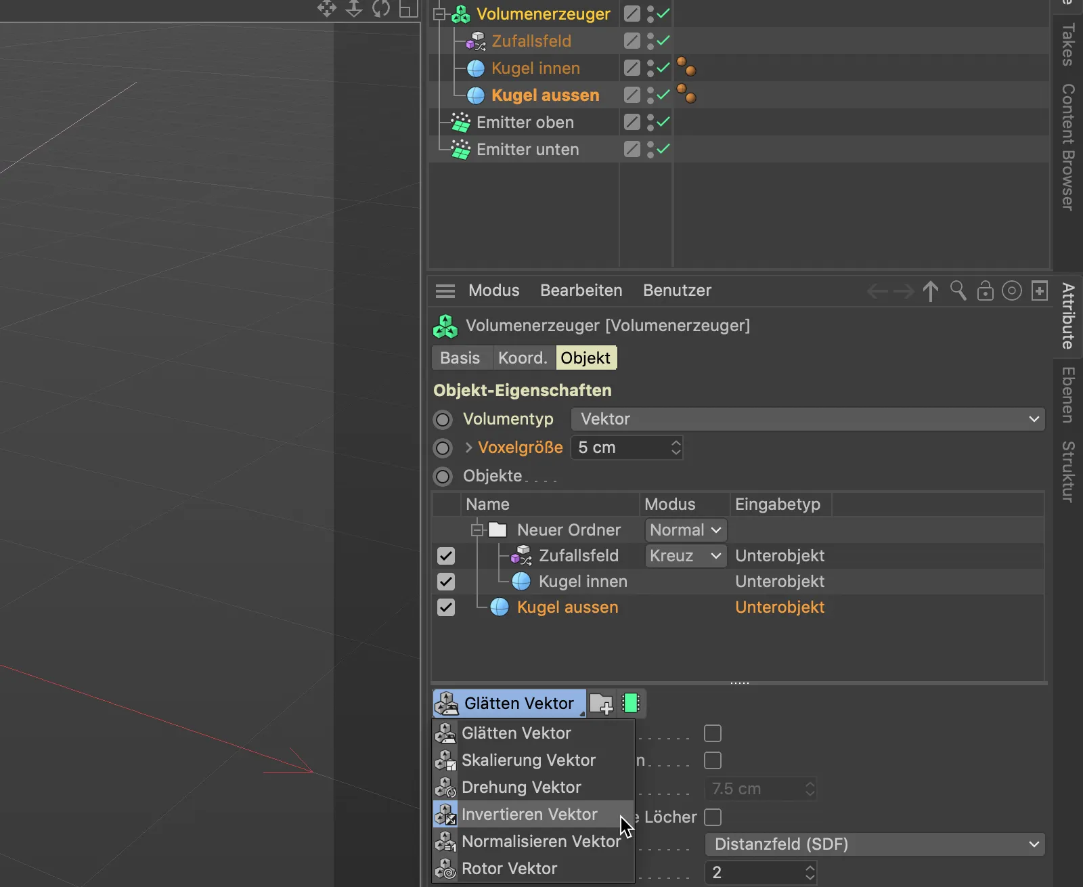Uncheck the Zufallsfeld row checkbox
This screenshot has width=1083, height=887.
click(446, 556)
